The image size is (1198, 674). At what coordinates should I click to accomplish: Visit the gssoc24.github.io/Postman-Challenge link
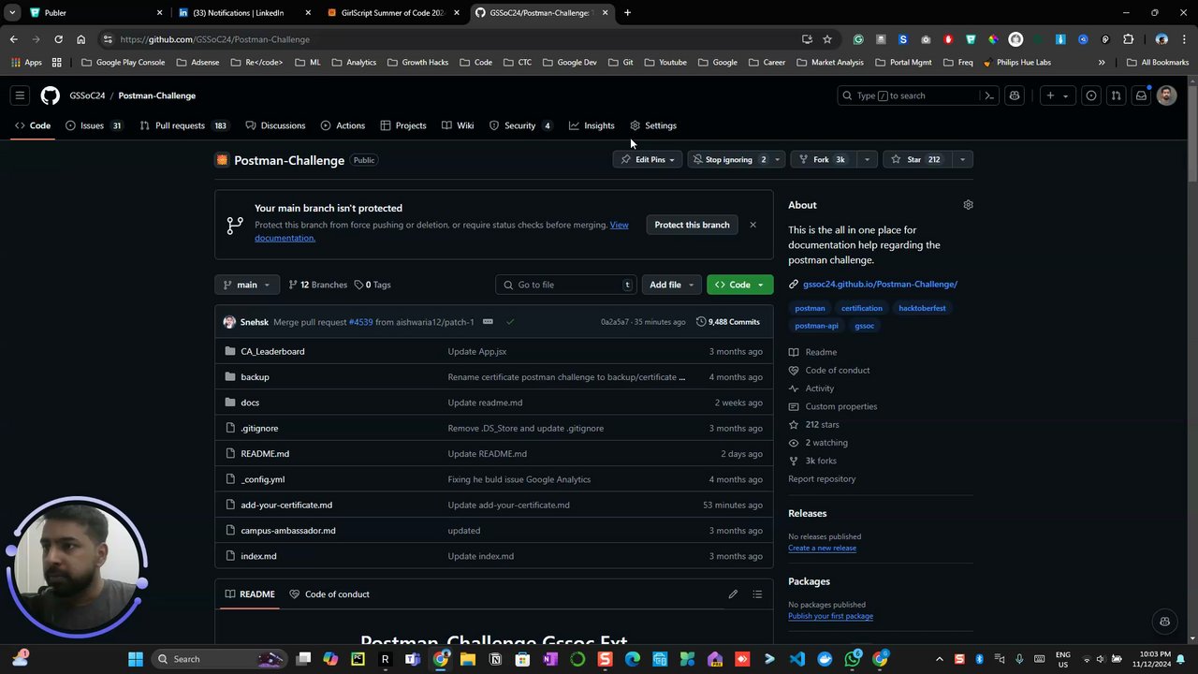[x=880, y=284]
